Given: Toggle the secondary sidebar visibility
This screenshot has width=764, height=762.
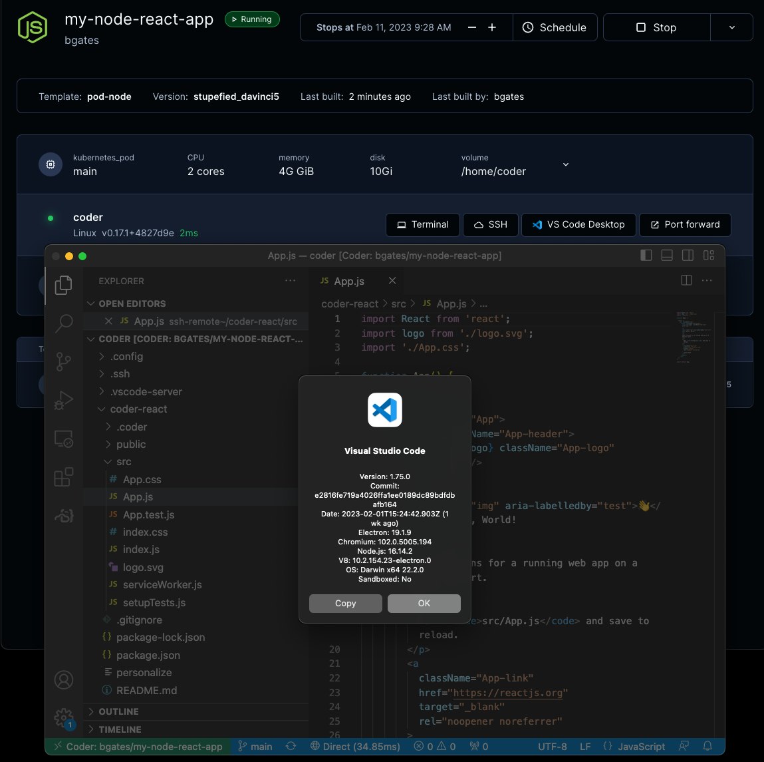Looking at the screenshot, I should tap(687, 255).
